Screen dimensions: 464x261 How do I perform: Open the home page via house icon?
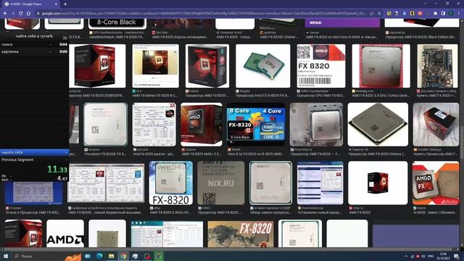[x=28, y=13]
